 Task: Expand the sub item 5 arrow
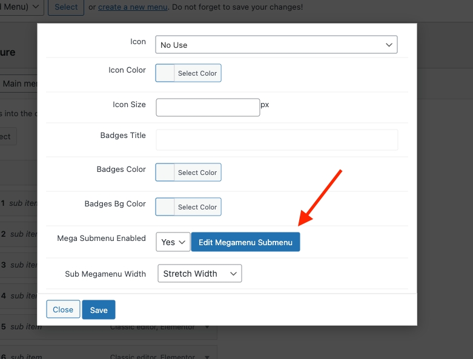tap(208, 327)
